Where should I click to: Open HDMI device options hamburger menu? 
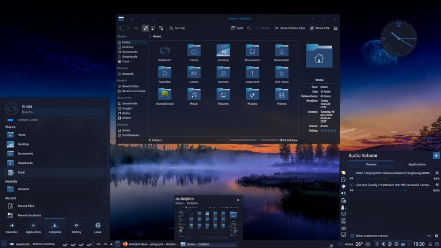point(437,173)
